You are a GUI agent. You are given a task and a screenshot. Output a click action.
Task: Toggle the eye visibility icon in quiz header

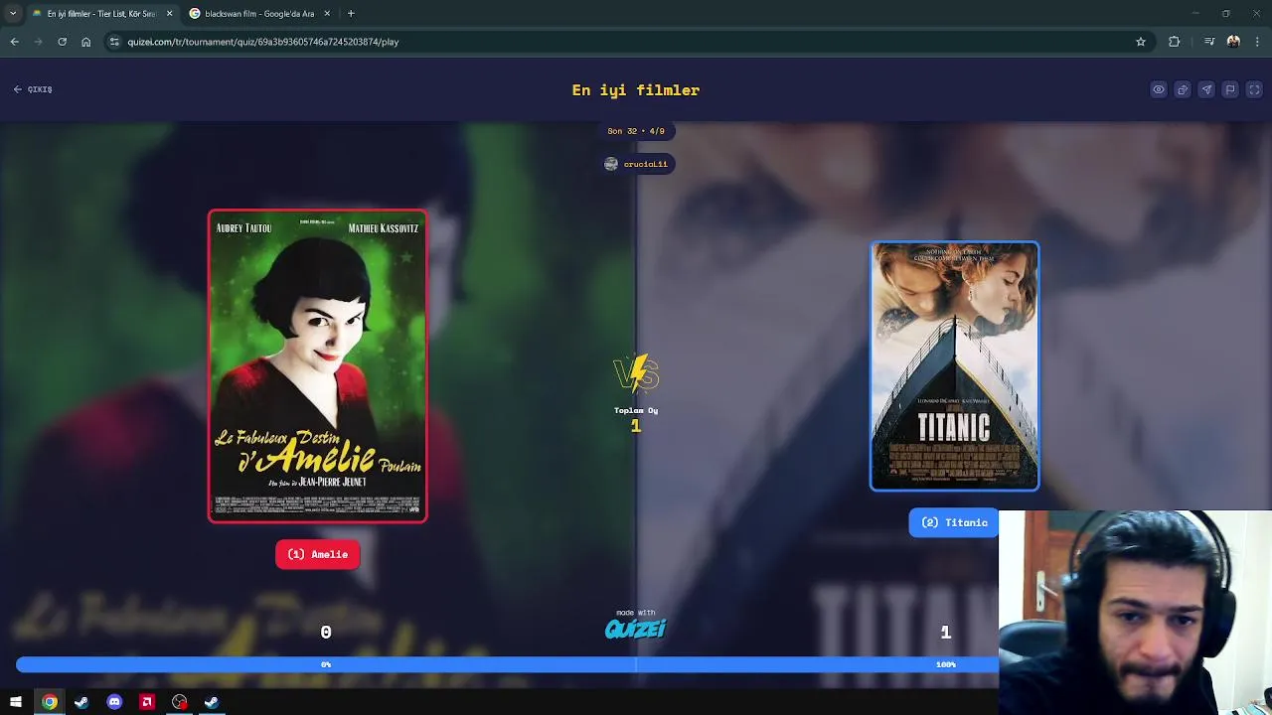pos(1159,89)
